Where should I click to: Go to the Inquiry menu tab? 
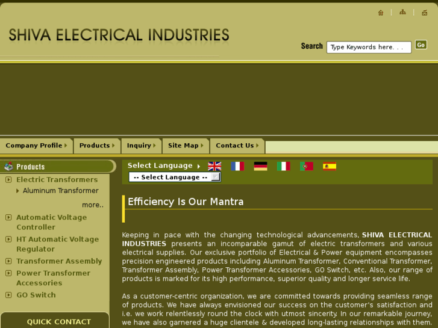(x=141, y=146)
